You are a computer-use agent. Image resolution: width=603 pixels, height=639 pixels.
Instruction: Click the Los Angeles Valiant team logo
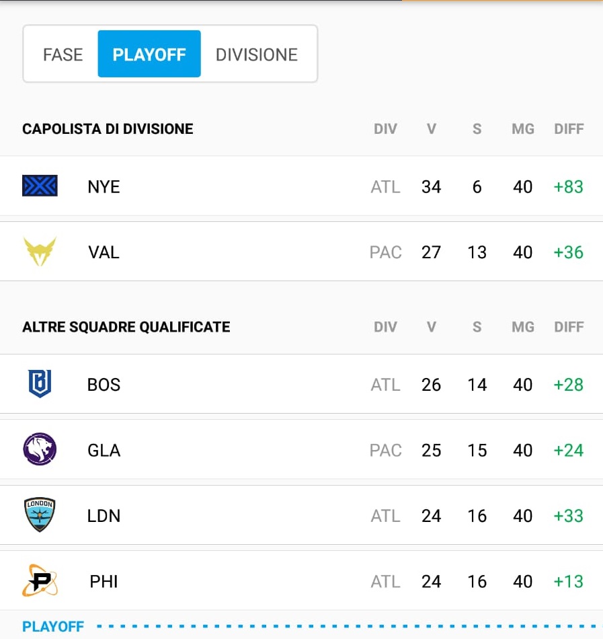coord(40,252)
